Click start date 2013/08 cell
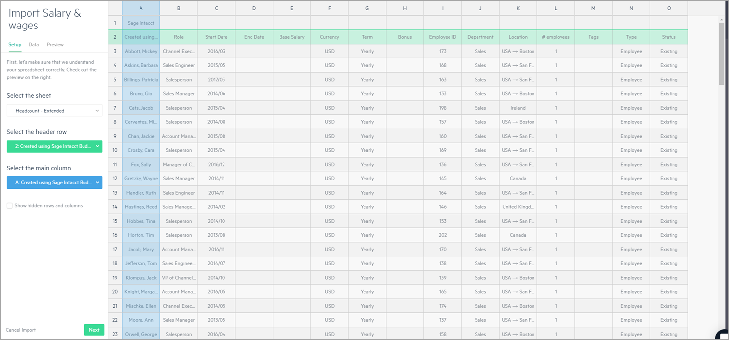The width and height of the screenshot is (729, 340). 217,235
